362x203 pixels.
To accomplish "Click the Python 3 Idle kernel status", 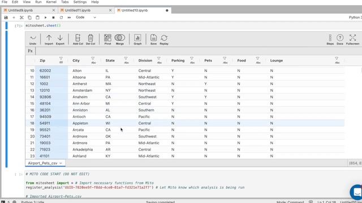I will (33, 202).
